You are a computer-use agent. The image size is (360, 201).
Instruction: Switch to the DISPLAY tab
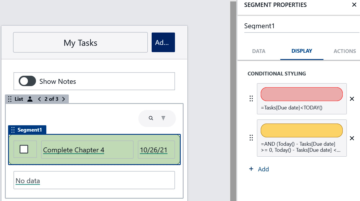(x=302, y=51)
